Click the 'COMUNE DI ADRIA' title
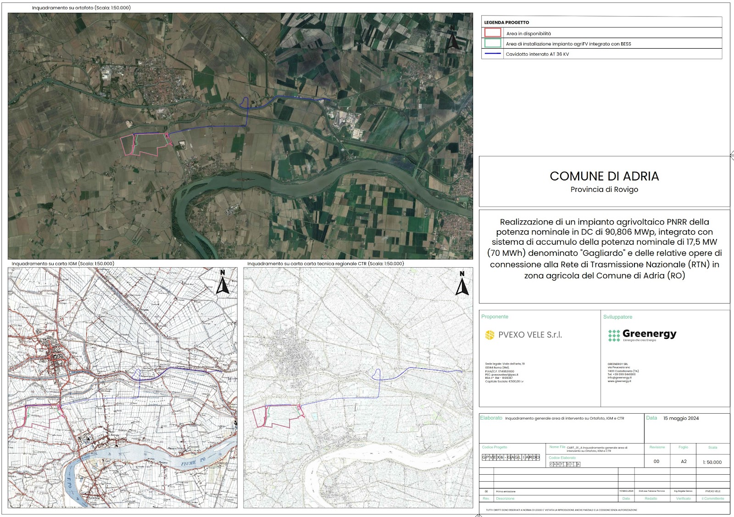 [604, 176]
